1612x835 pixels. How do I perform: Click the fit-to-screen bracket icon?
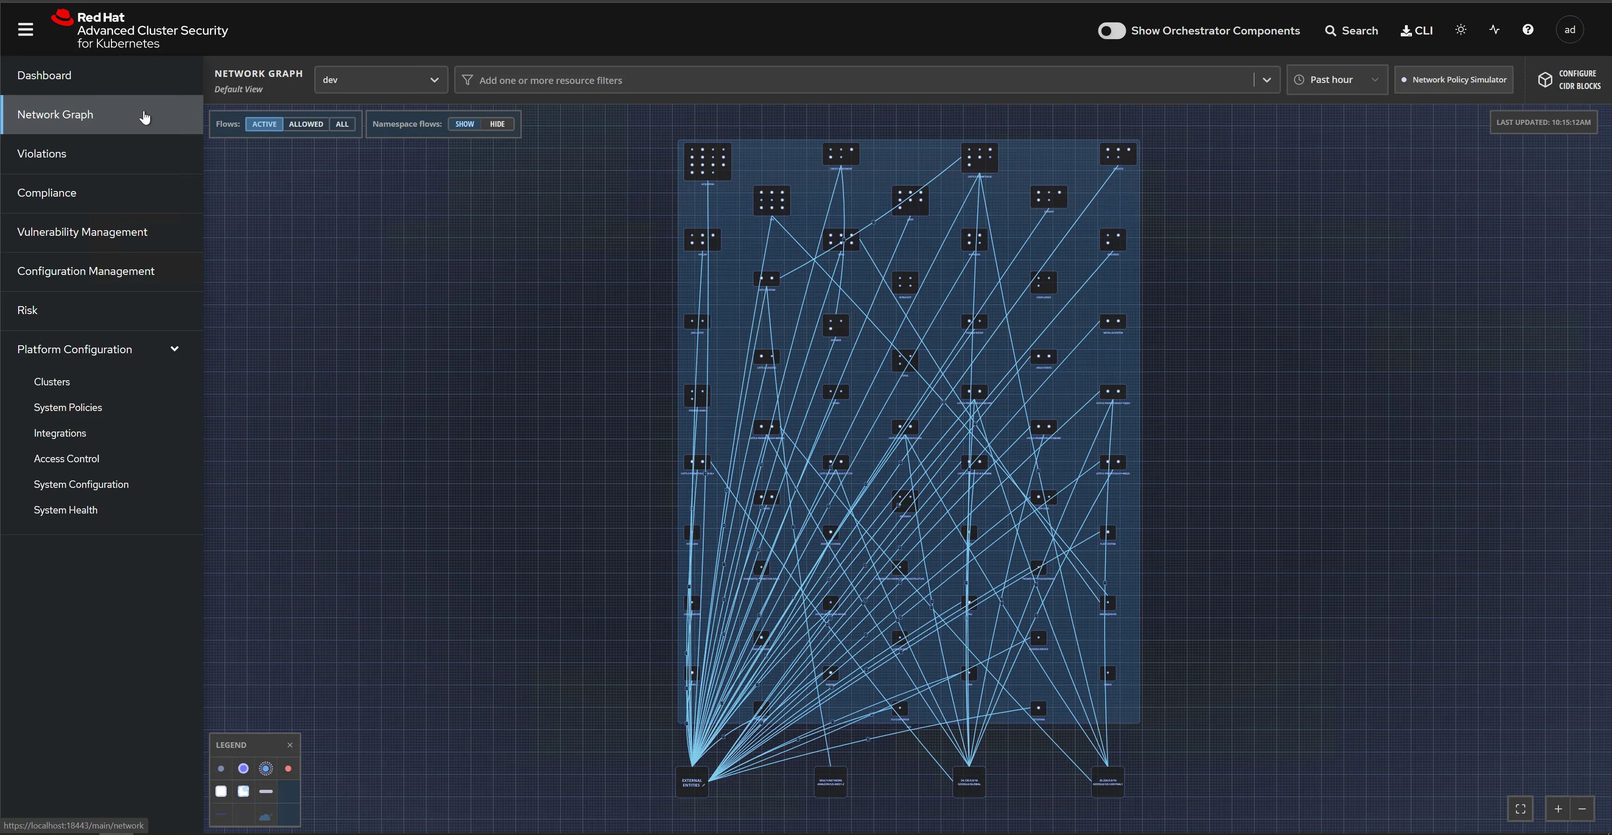(x=1521, y=808)
